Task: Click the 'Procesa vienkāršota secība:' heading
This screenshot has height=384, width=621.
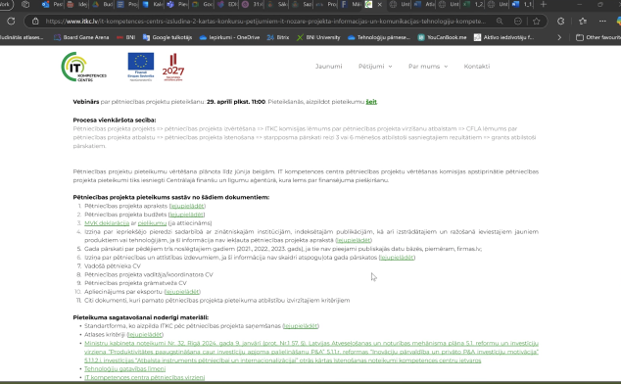Action: [x=115, y=120]
